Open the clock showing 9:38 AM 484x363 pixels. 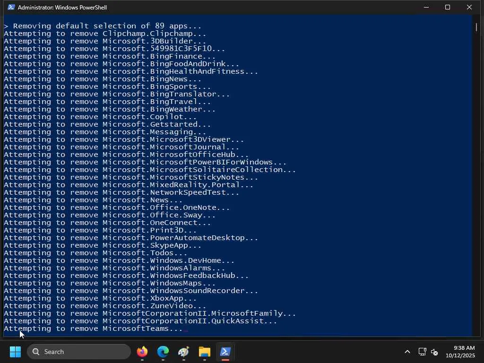point(460,352)
